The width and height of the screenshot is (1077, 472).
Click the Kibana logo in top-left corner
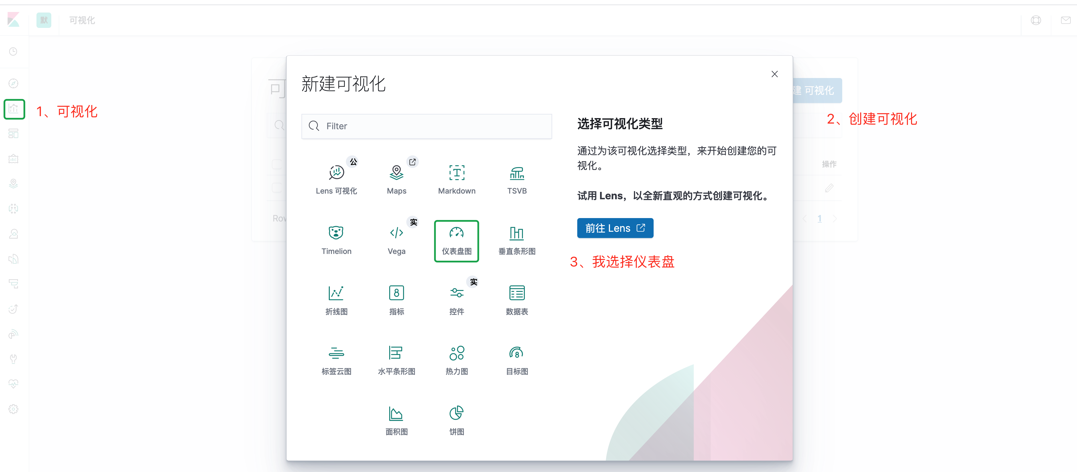13,20
